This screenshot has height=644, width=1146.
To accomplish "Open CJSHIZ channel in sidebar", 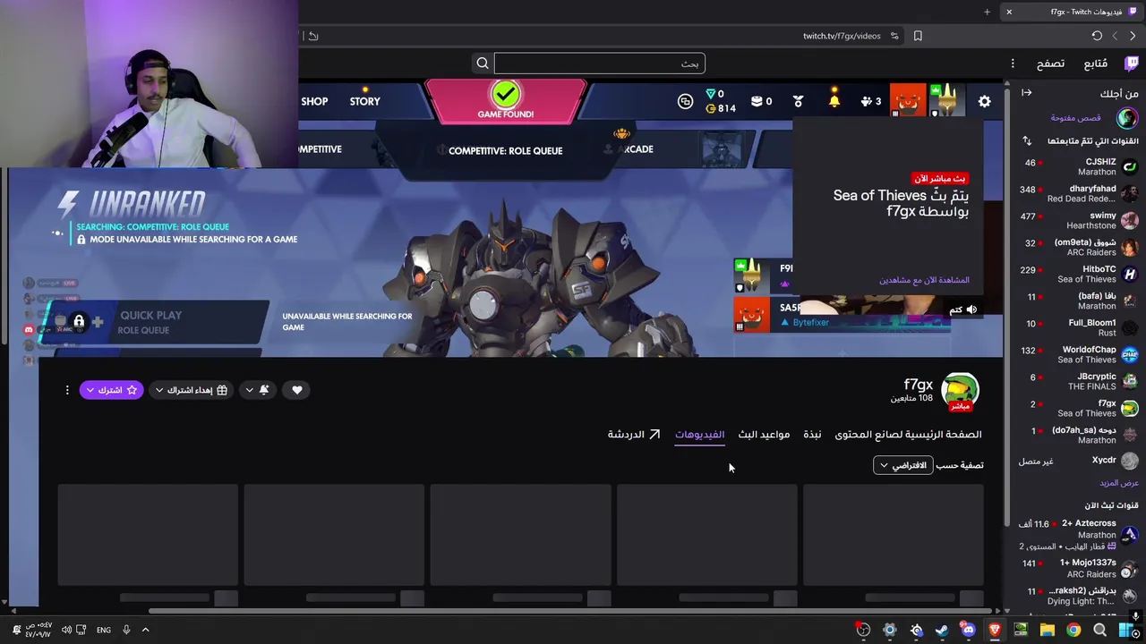I will (1080, 167).
